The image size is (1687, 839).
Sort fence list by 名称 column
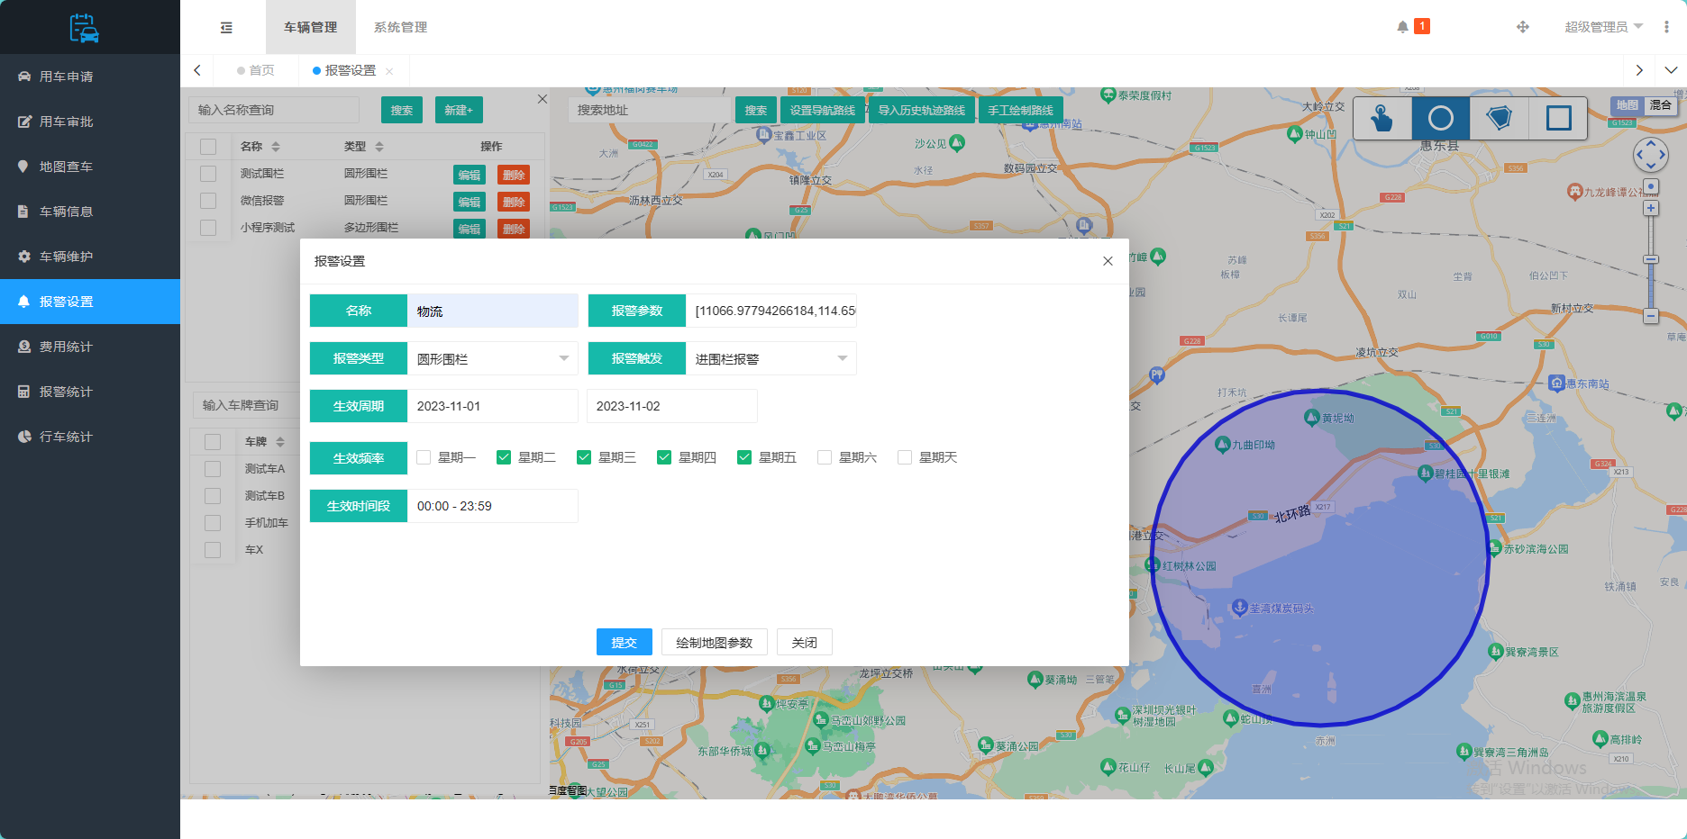[276, 147]
